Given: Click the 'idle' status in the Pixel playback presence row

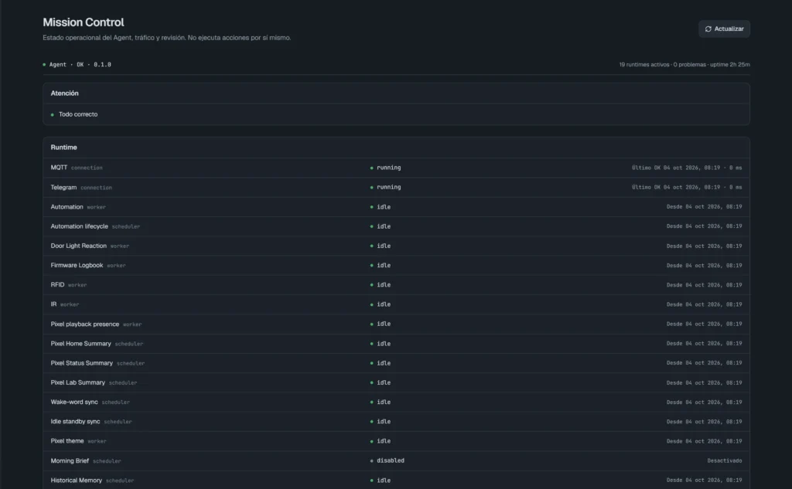Looking at the screenshot, I should click(x=384, y=324).
